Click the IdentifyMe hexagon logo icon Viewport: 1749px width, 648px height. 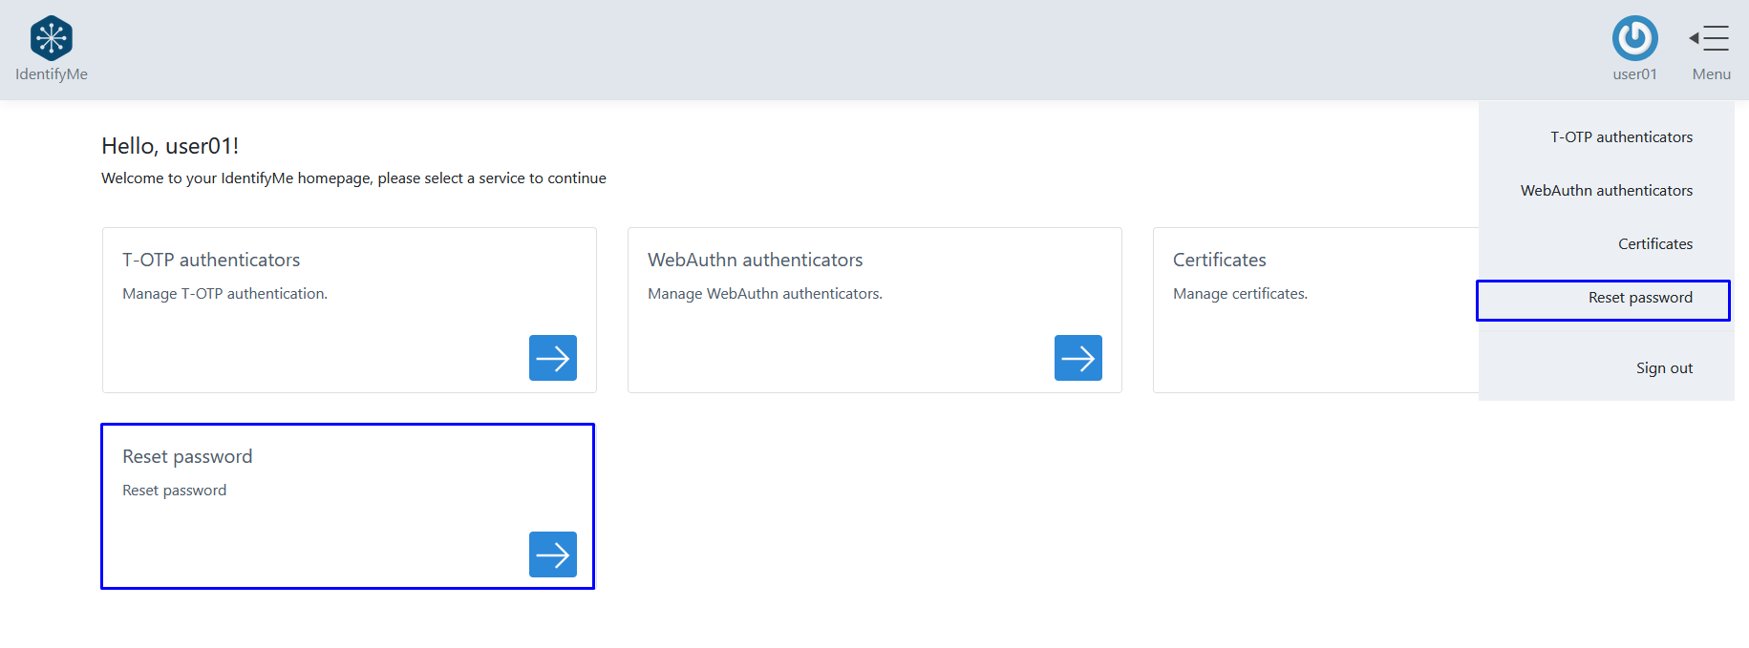(52, 38)
